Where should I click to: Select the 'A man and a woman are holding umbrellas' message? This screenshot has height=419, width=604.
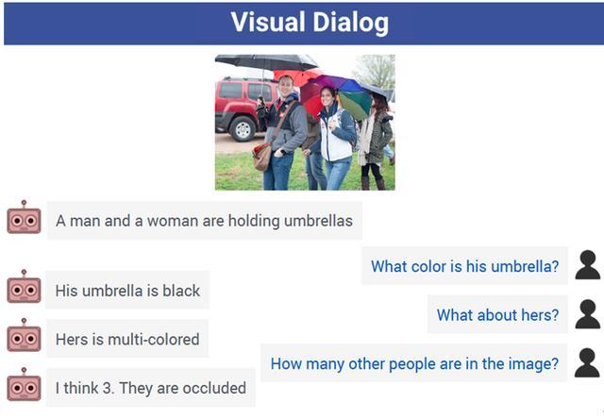(204, 221)
